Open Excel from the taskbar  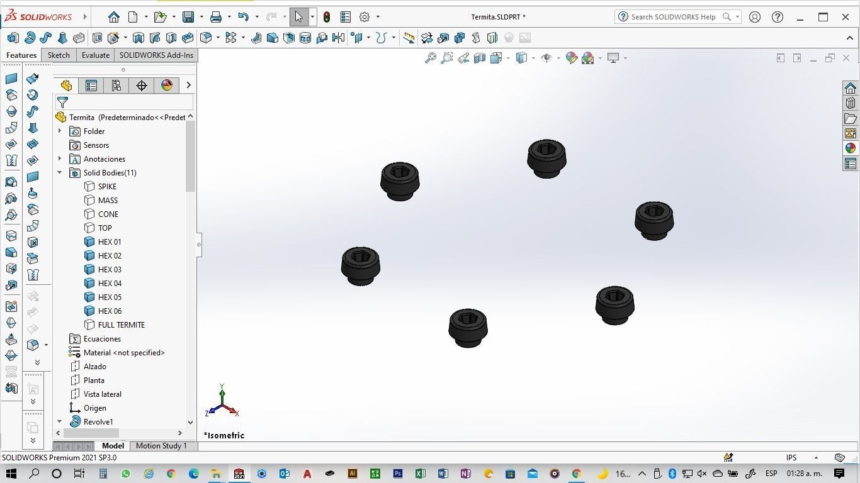click(420, 474)
